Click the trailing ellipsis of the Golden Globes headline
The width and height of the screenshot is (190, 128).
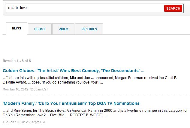tap(143, 71)
